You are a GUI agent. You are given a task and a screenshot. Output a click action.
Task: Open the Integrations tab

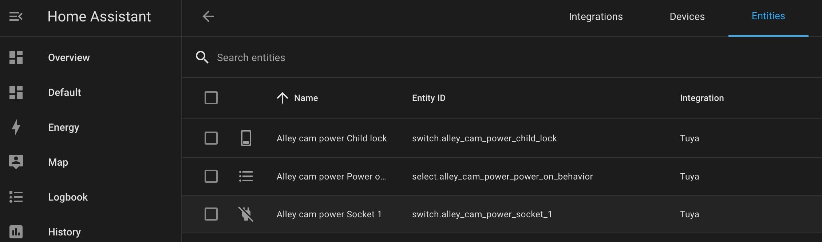[x=596, y=16]
